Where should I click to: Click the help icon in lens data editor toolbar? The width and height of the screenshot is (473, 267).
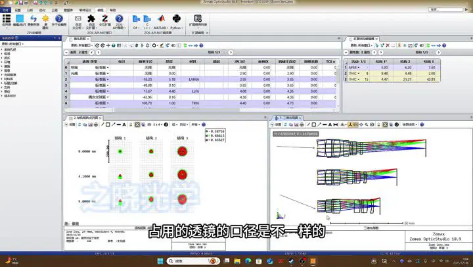[x=201, y=45]
